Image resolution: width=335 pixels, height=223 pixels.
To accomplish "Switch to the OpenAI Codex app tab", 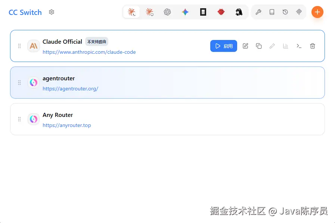I will point(167,12).
